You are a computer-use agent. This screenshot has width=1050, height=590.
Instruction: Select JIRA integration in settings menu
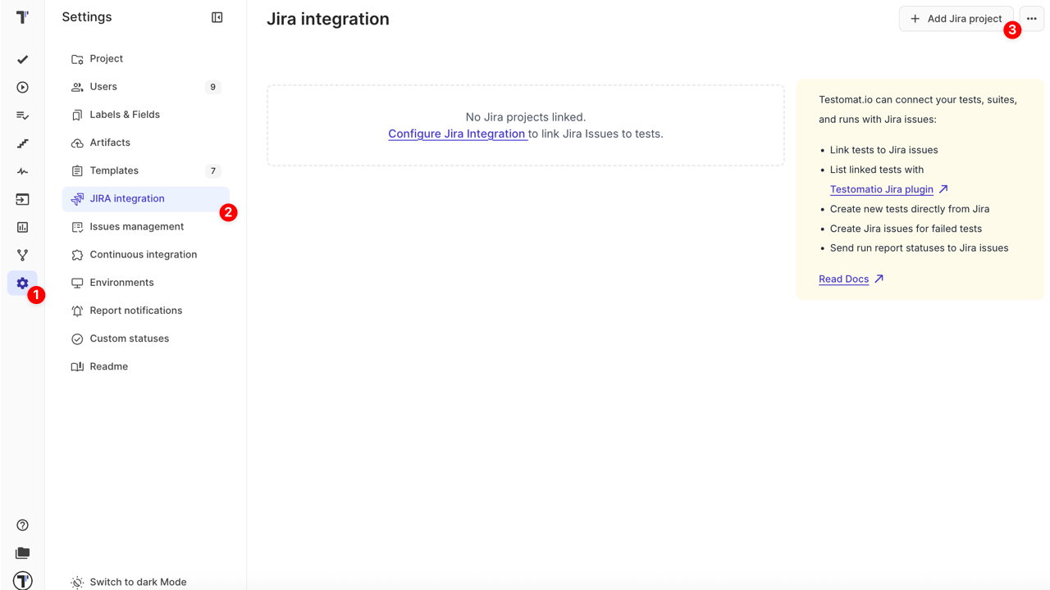pyautogui.click(x=127, y=198)
